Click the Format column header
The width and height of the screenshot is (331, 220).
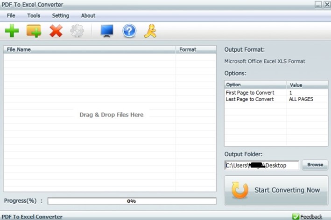click(196, 49)
